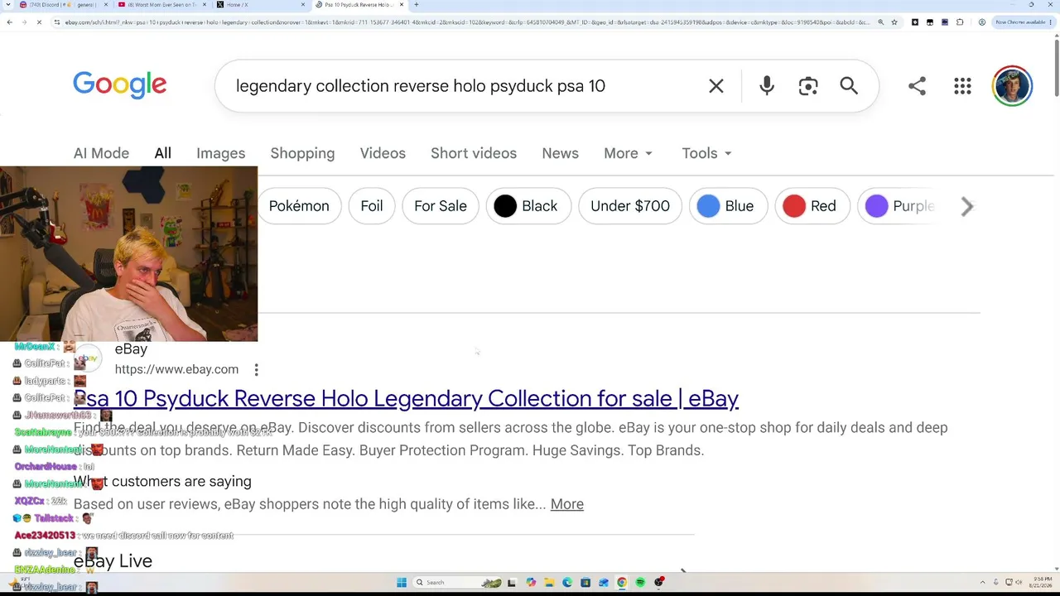The width and height of the screenshot is (1060, 596).
Task: Filter by Red color chip
Action: pyautogui.click(x=812, y=206)
